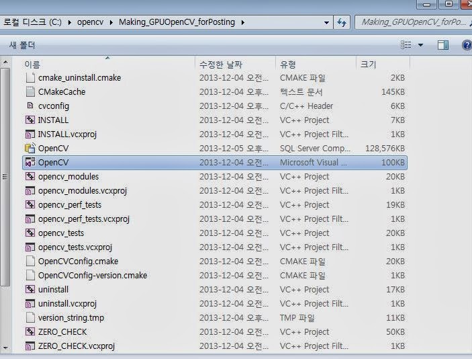Click the search box for Making_GPUOpenCV_forPo...
472x359 pixels.
(x=414, y=22)
